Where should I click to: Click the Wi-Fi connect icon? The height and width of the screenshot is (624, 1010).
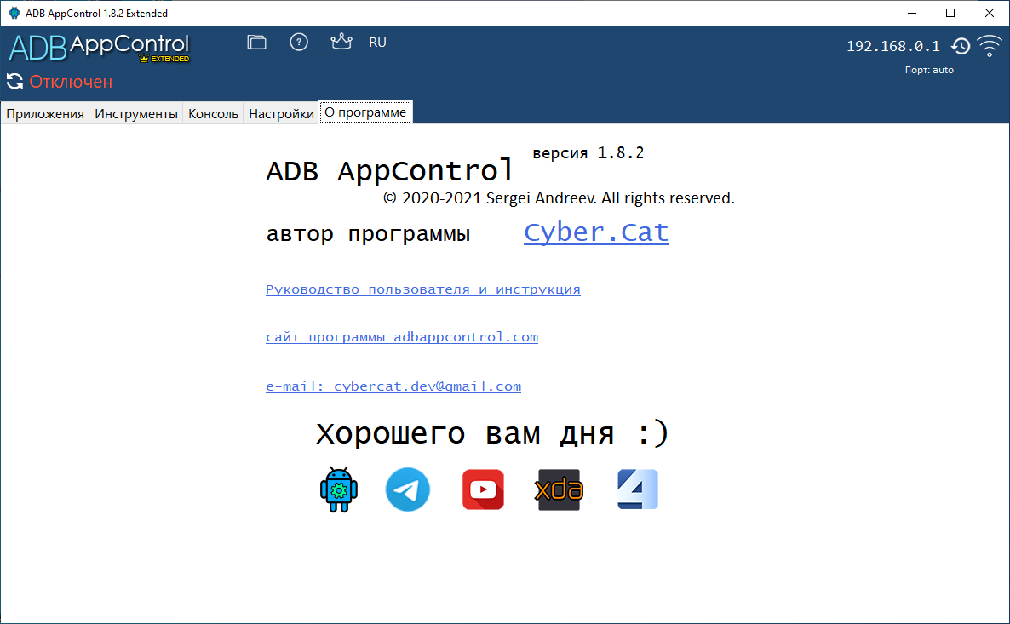tap(990, 46)
